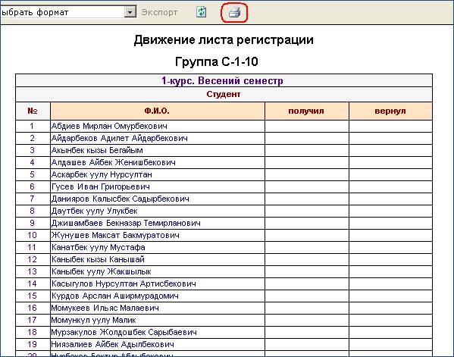This screenshot has height=357, width=454.
Task: Click получил cell for Момукеев Ильяс
Action: pos(307,308)
